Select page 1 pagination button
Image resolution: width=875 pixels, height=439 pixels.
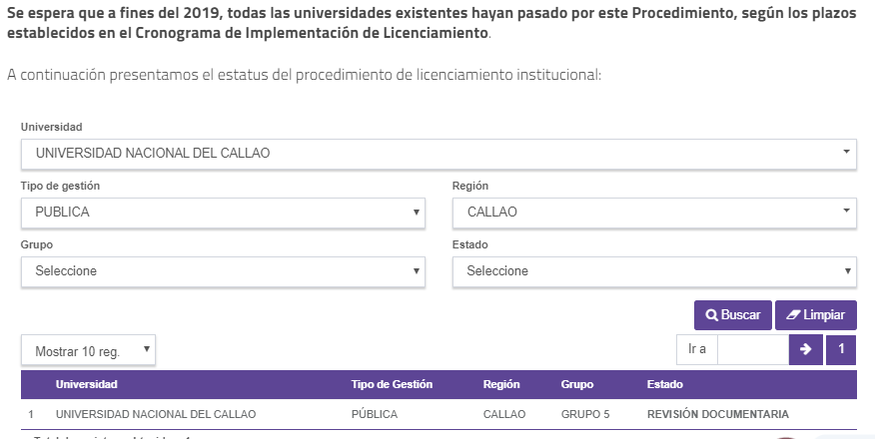[841, 349]
